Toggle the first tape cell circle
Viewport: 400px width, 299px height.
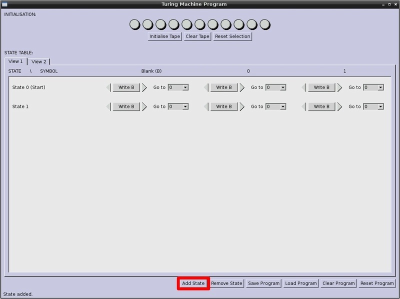pos(134,24)
